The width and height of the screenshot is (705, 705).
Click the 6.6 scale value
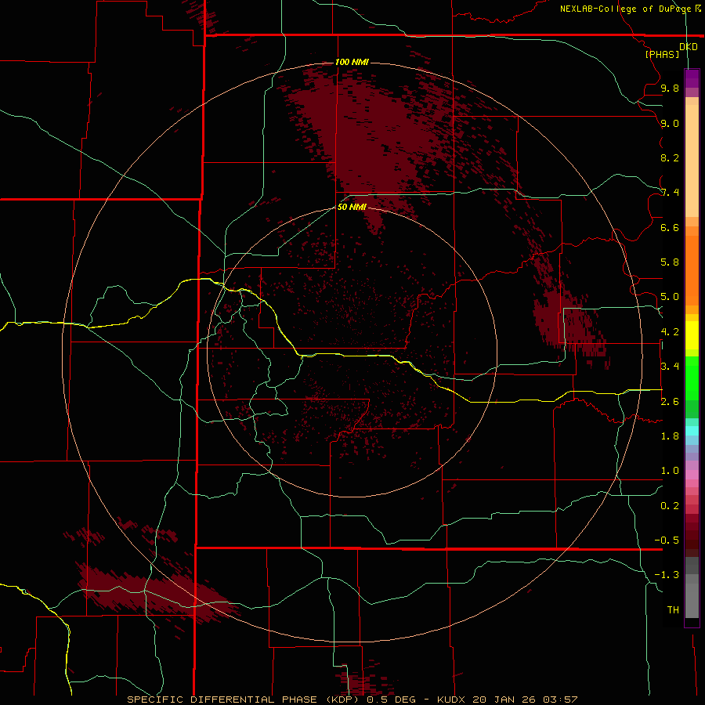coord(670,227)
